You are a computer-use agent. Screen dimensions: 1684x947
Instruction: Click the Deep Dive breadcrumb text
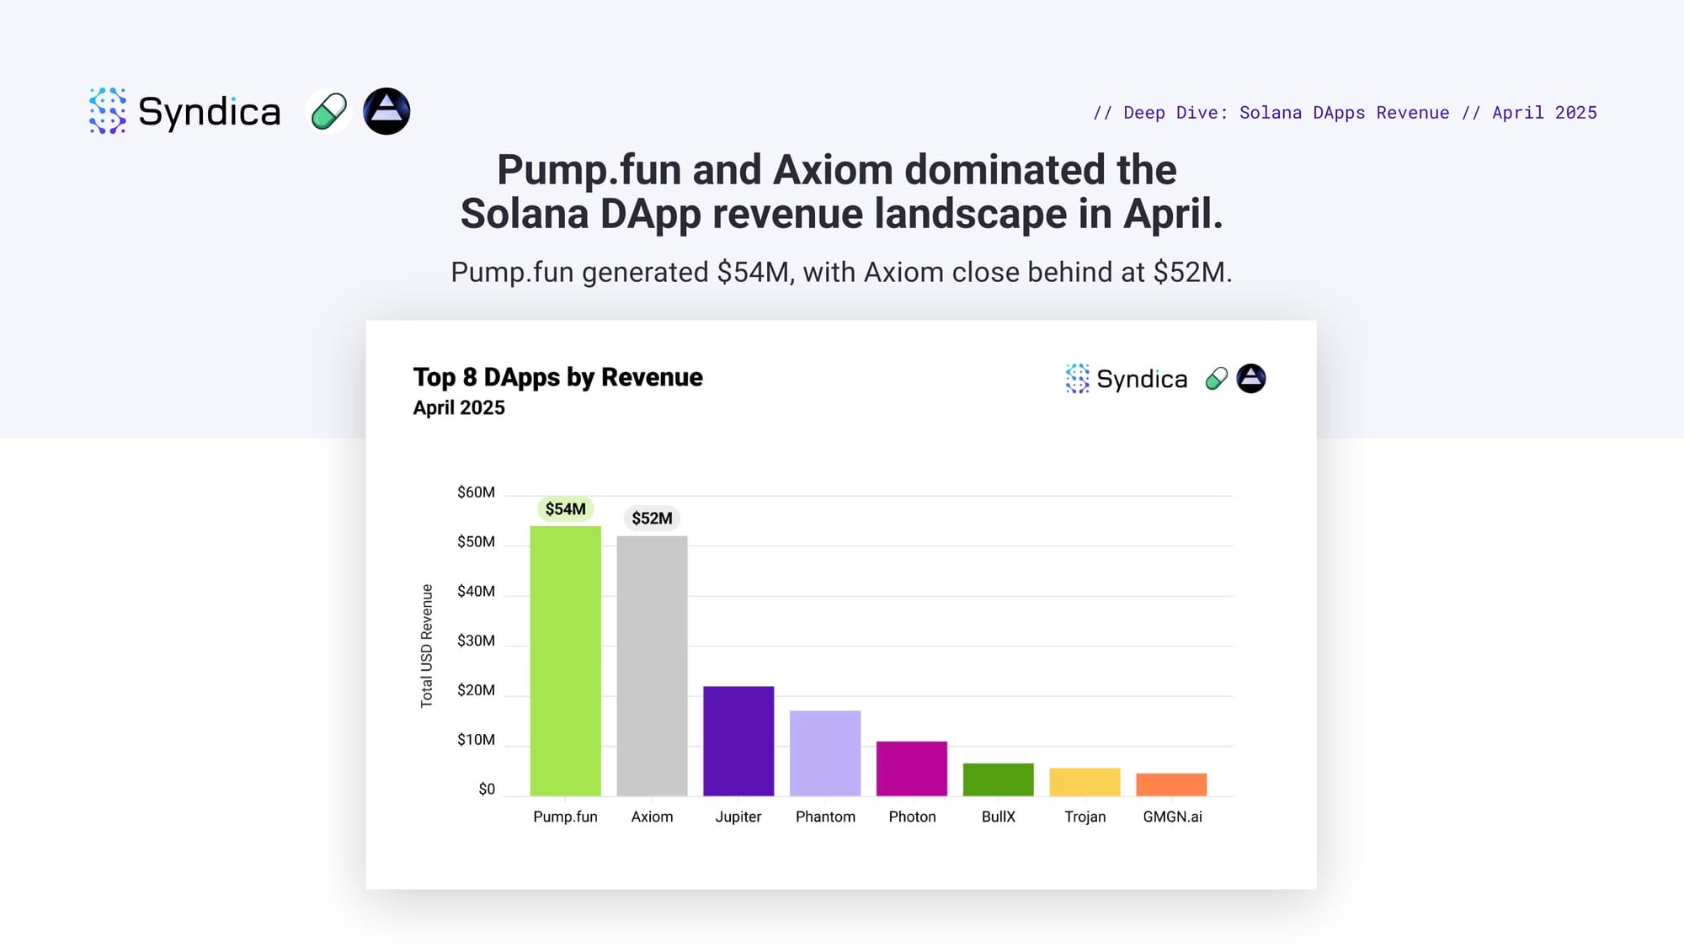[1345, 113]
